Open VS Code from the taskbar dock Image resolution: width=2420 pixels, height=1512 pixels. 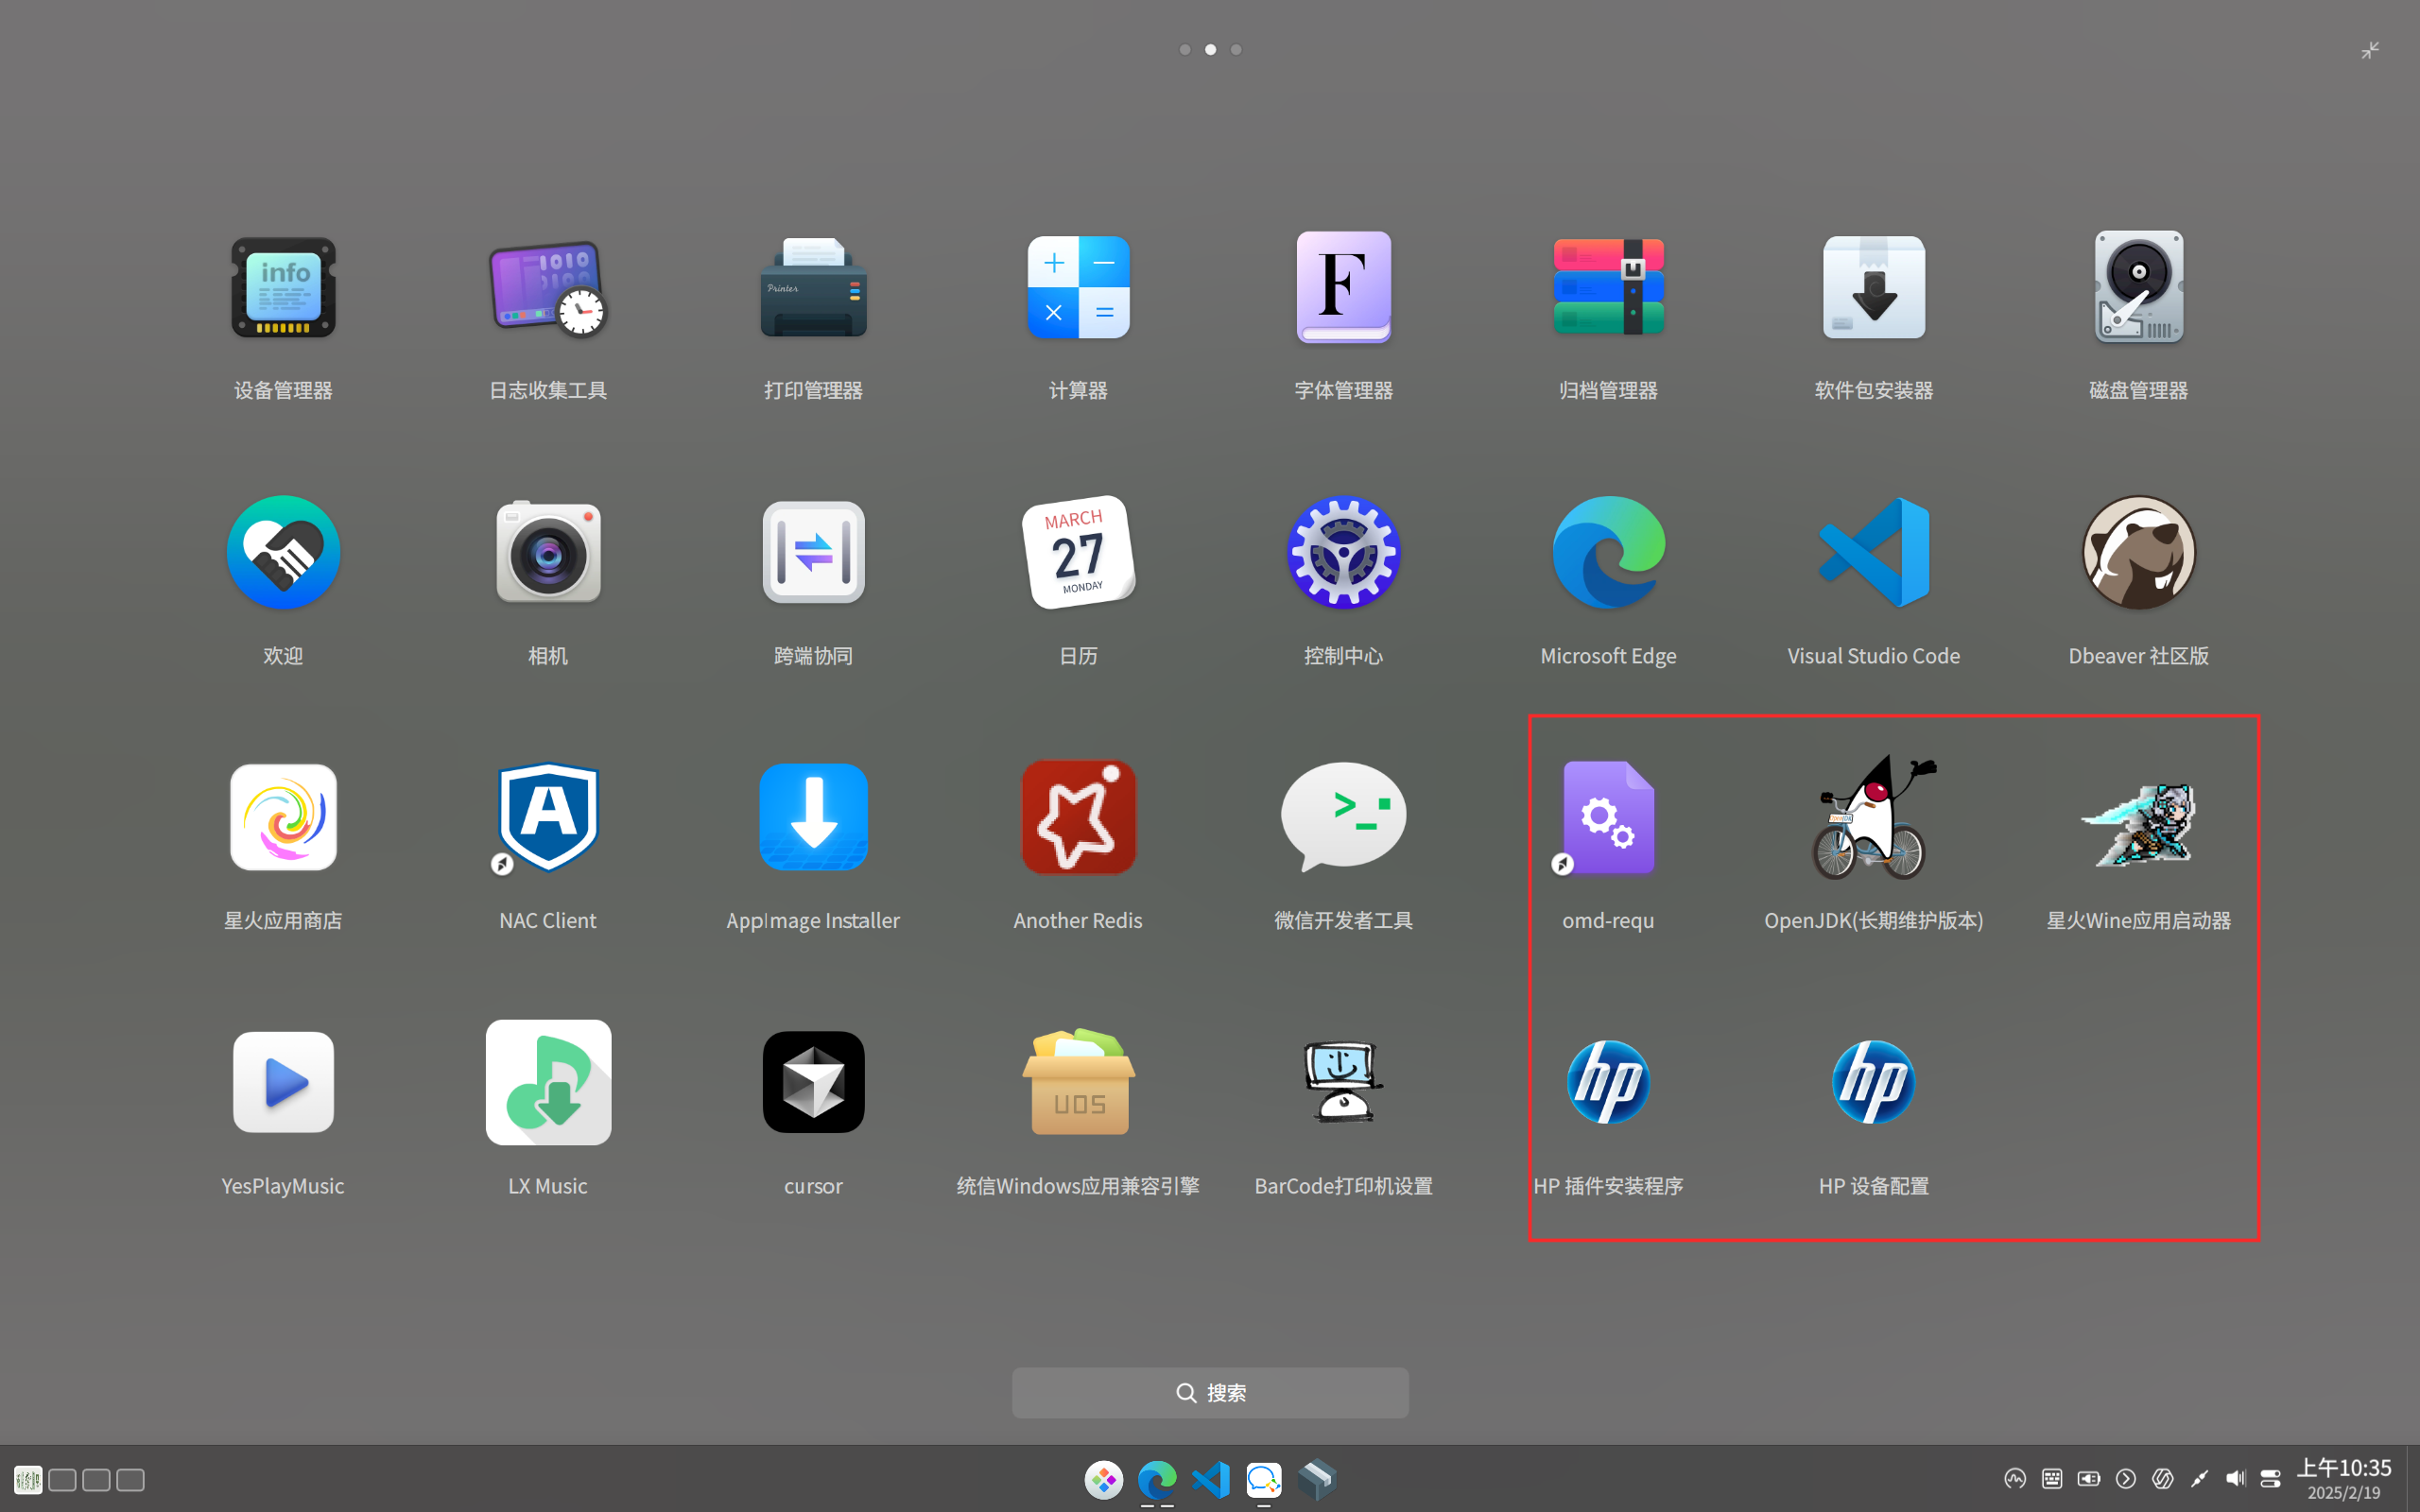1210,1479
